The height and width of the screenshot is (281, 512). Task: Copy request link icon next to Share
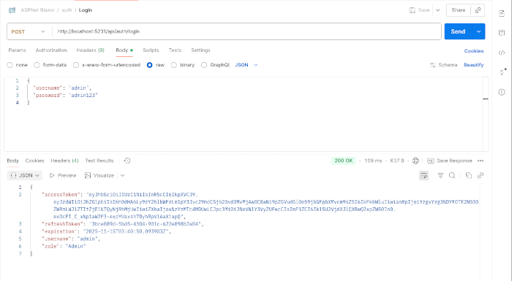pyautogui.click(x=478, y=10)
